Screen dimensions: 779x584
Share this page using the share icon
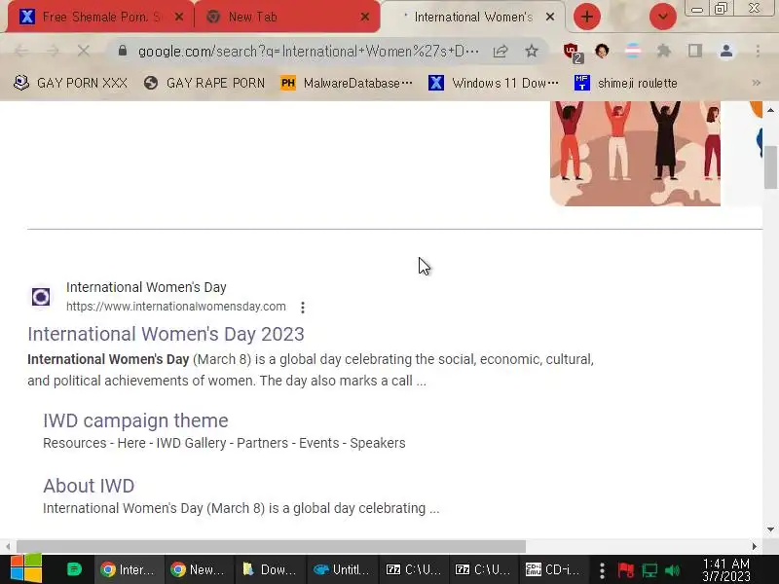[501, 51]
